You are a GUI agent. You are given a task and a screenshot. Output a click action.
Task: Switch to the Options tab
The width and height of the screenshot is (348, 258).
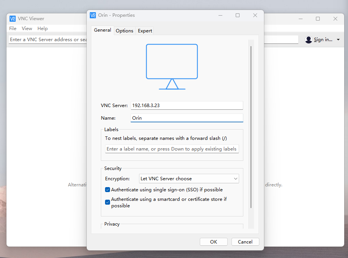[125, 31]
